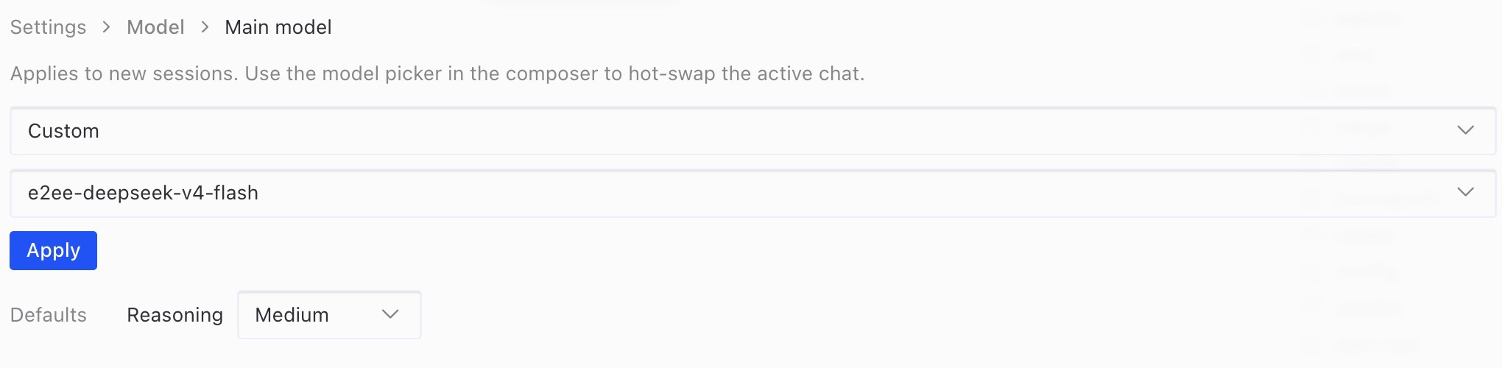
Task: Click the chevron arrow on the Custom dropdown
Action: [1465, 130]
